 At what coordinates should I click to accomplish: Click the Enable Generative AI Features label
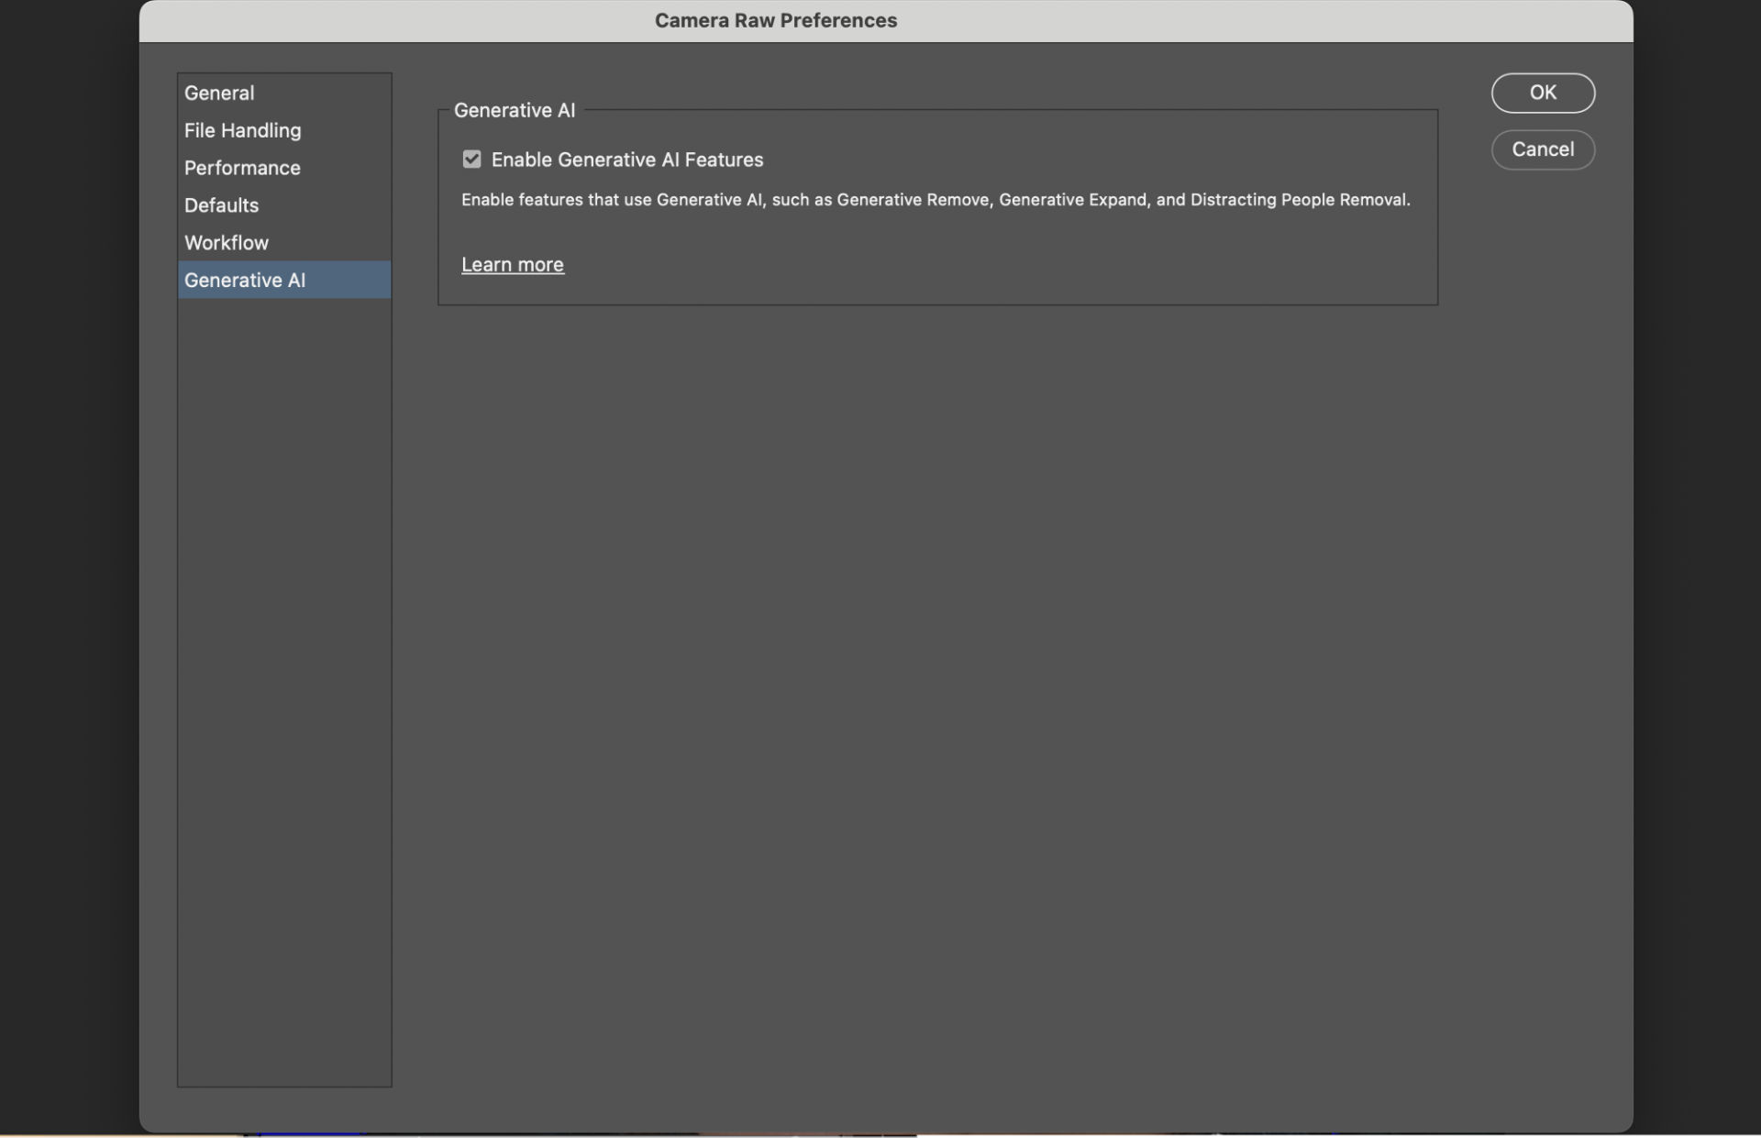click(x=626, y=160)
